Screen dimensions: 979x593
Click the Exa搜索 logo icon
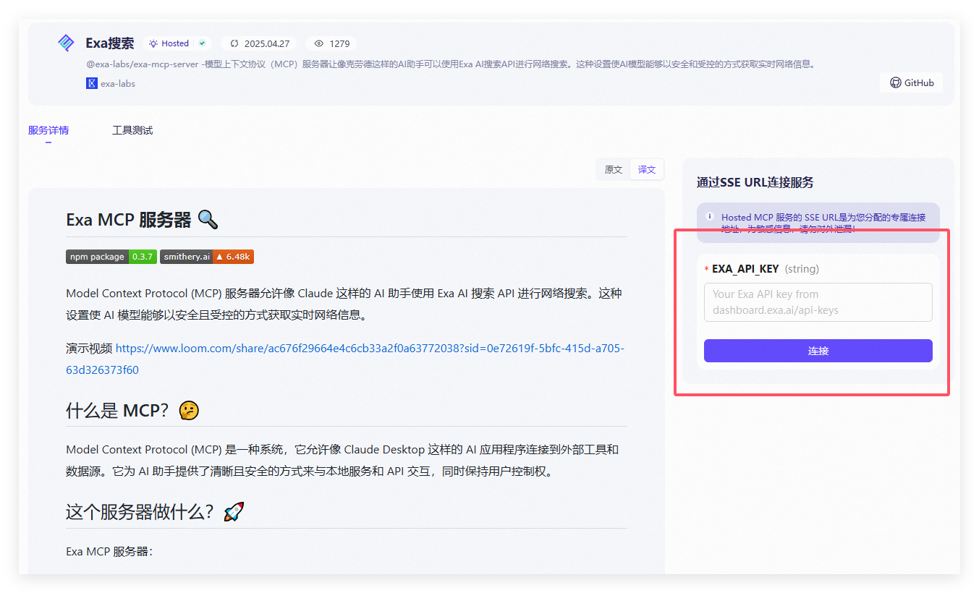66,43
